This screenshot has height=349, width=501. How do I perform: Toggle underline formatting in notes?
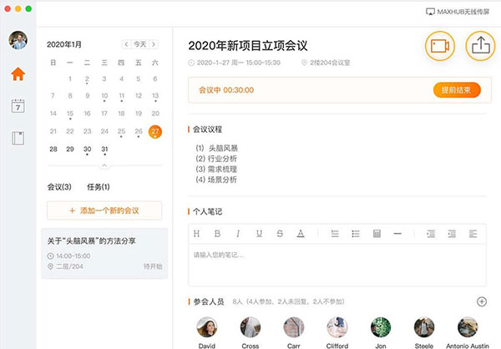(259, 233)
